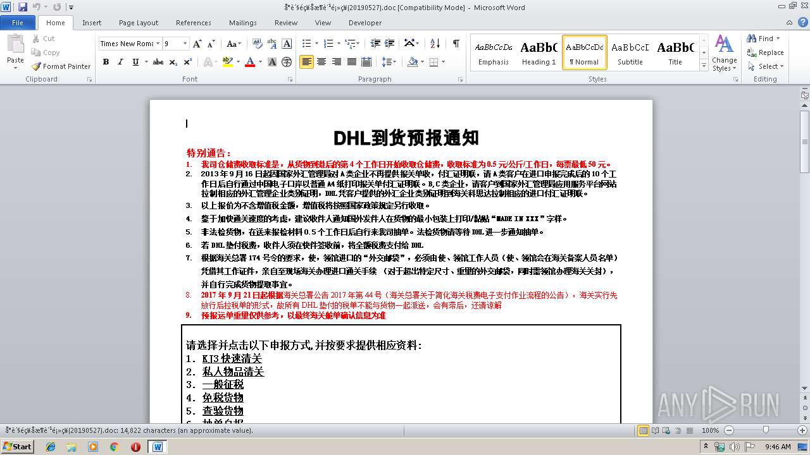Apply the Heading 1 style
The width and height of the screenshot is (810, 455).
coord(539,52)
